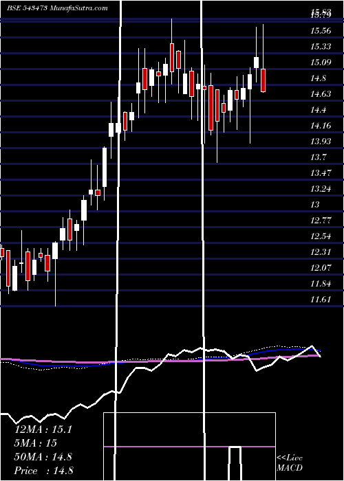Click the 14.16 price axis label

pyautogui.click(x=321, y=126)
